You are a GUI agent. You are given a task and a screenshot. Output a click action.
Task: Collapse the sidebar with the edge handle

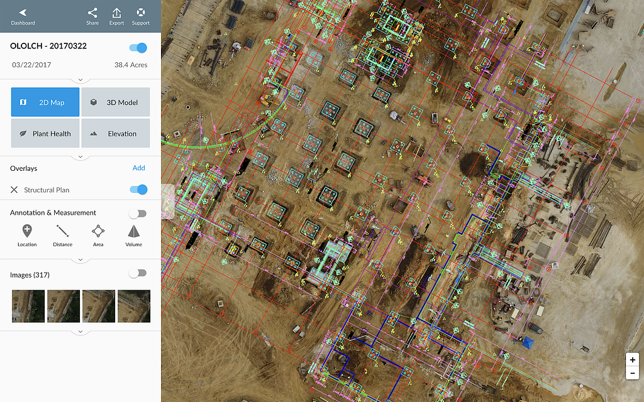[167, 202]
